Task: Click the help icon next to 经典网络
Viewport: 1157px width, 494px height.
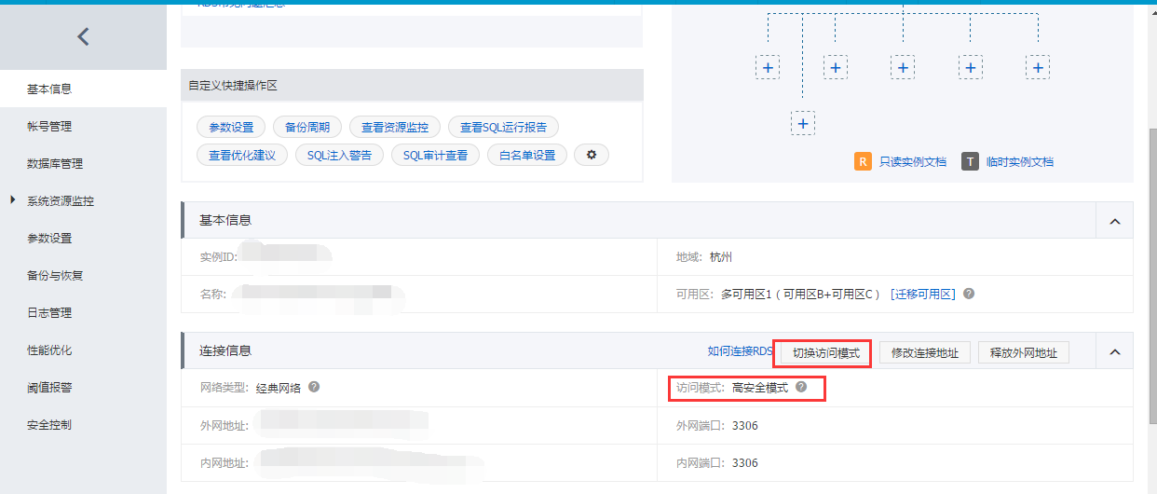Action: [x=314, y=387]
